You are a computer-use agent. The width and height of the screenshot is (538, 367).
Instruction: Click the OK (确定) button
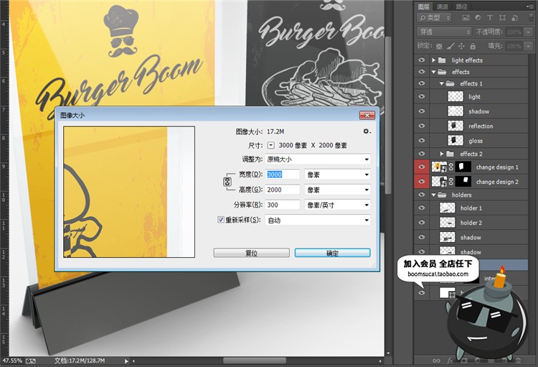(x=332, y=254)
